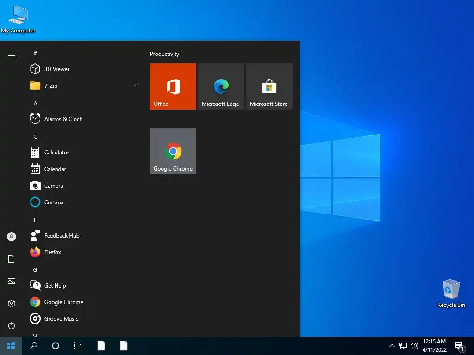Open the network icon in system tray

pyautogui.click(x=403, y=346)
